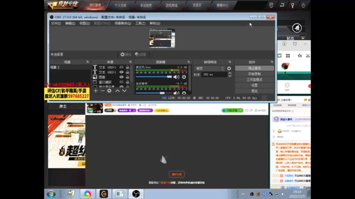The height and width of the screenshot is (199, 355).
Task: Open the 编辑(E) menu
Action: point(70,23)
